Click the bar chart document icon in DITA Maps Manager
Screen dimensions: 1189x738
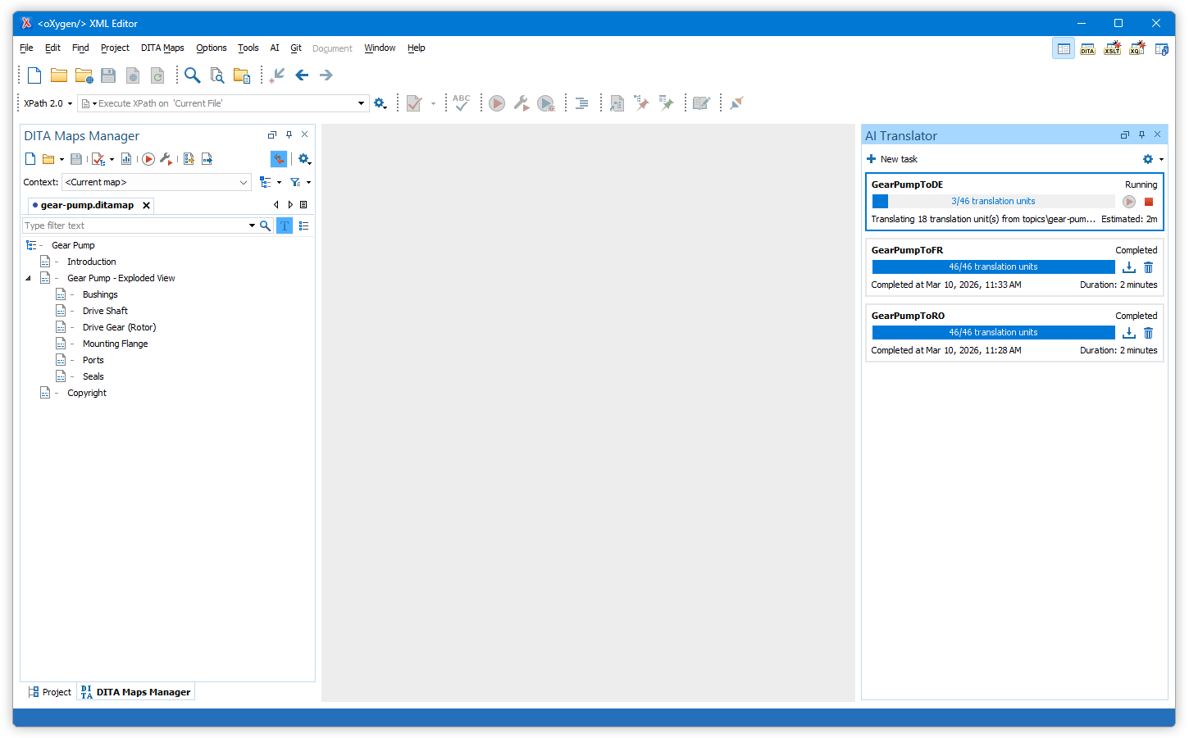[x=126, y=159]
